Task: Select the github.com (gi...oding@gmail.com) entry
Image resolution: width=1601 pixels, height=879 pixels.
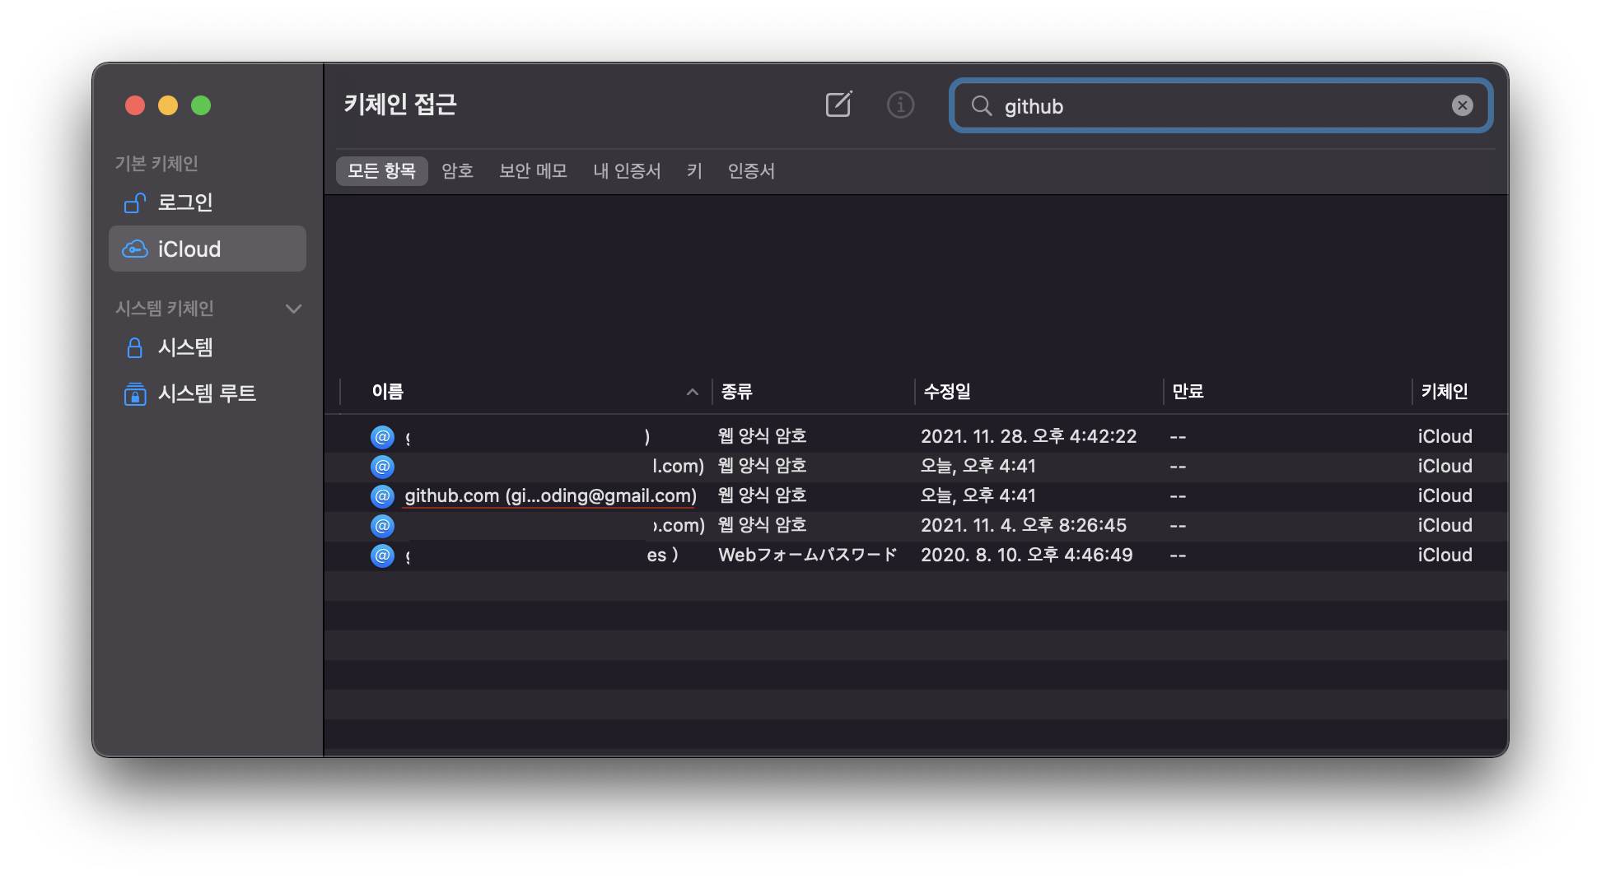Action: click(x=916, y=495)
